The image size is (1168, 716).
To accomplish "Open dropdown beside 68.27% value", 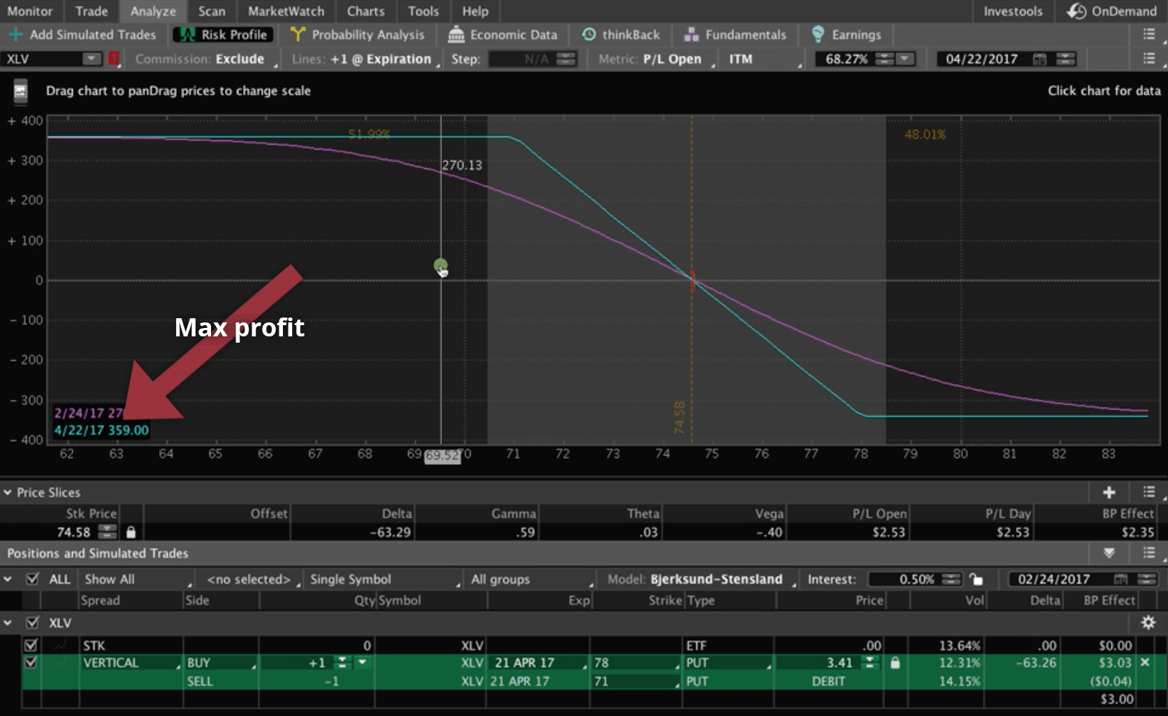I will click(x=906, y=59).
